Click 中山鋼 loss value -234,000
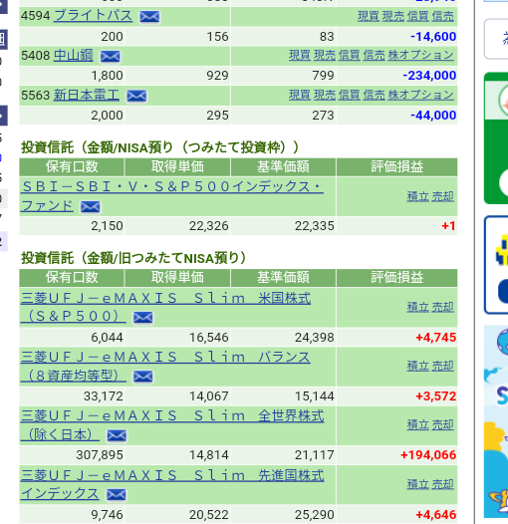The width and height of the screenshot is (508, 524). [x=429, y=76]
